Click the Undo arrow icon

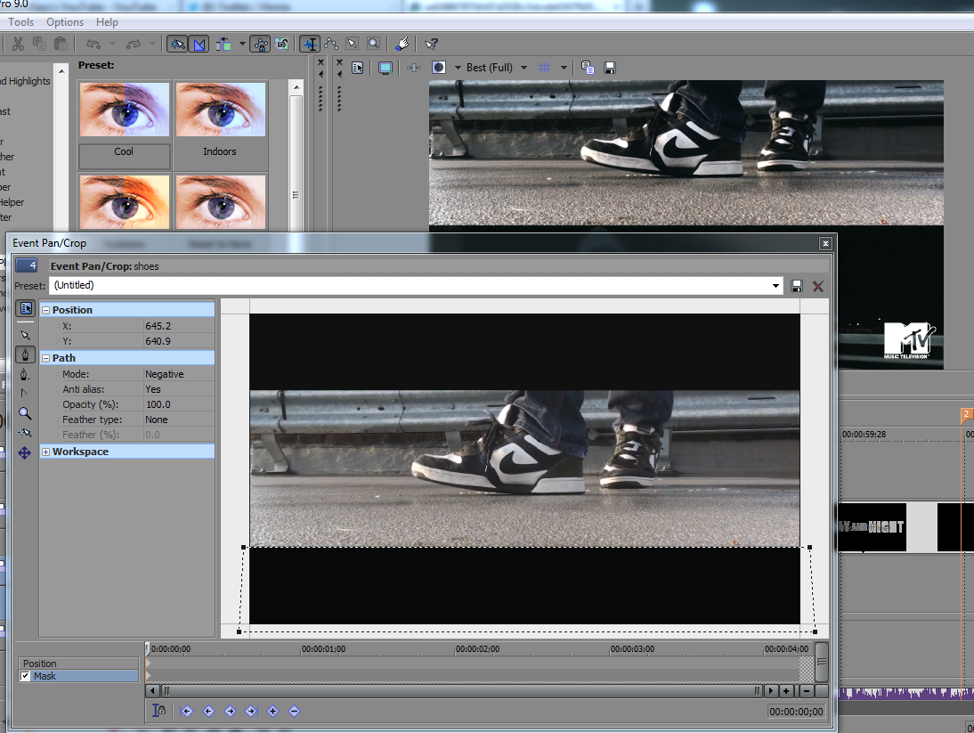(x=93, y=44)
